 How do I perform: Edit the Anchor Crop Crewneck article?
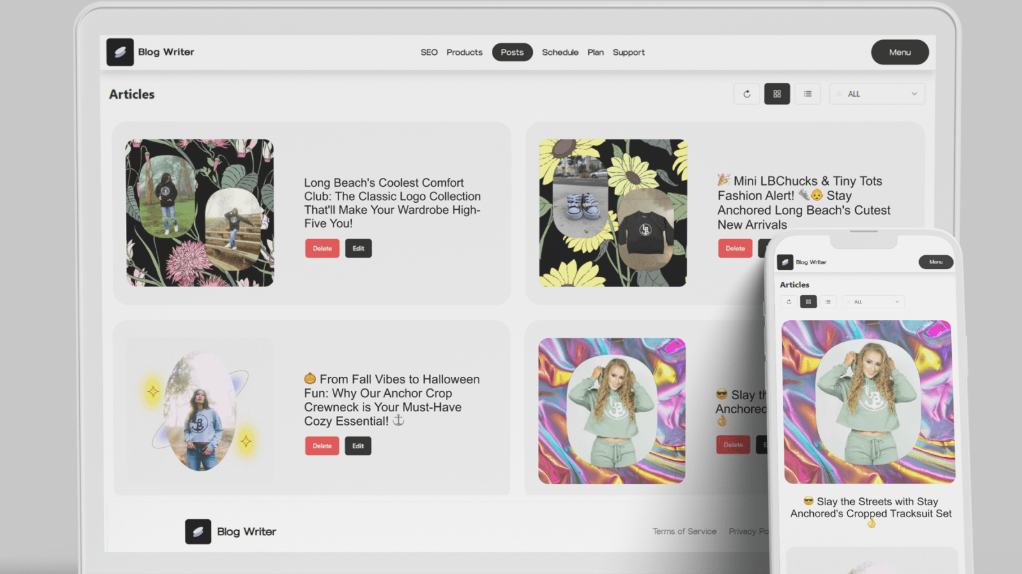pyautogui.click(x=358, y=446)
